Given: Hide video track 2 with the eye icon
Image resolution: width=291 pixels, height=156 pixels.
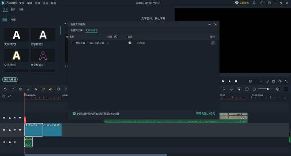Looking at the screenshot, I should (x=20, y=118).
